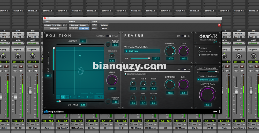The width and height of the screenshot is (259, 133).
Task: Click the copy settings icon beside preset plus
Action: pyautogui.click(x=76, y=28)
